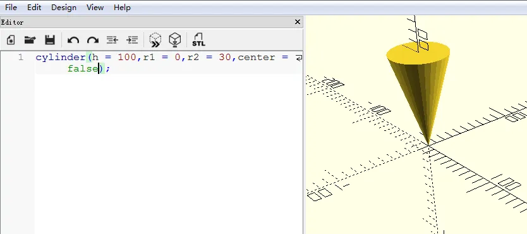Open the File menu
The width and height of the screenshot is (527, 234).
click(x=11, y=8)
